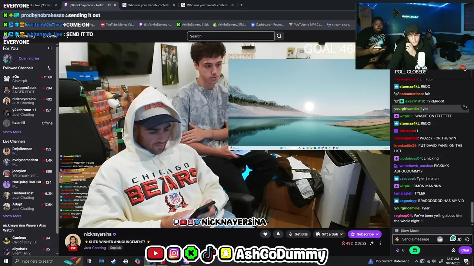Open YouTube Money Cal... bookmark
474x266 pixels.
point(117,25)
